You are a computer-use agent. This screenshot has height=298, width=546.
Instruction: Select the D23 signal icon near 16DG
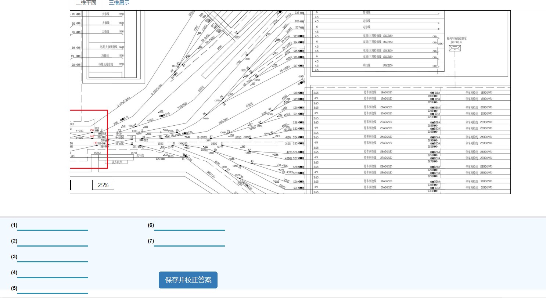pos(163,159)
